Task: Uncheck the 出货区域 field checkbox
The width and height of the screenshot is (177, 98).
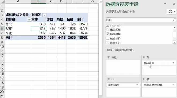Action: point(108,30)
